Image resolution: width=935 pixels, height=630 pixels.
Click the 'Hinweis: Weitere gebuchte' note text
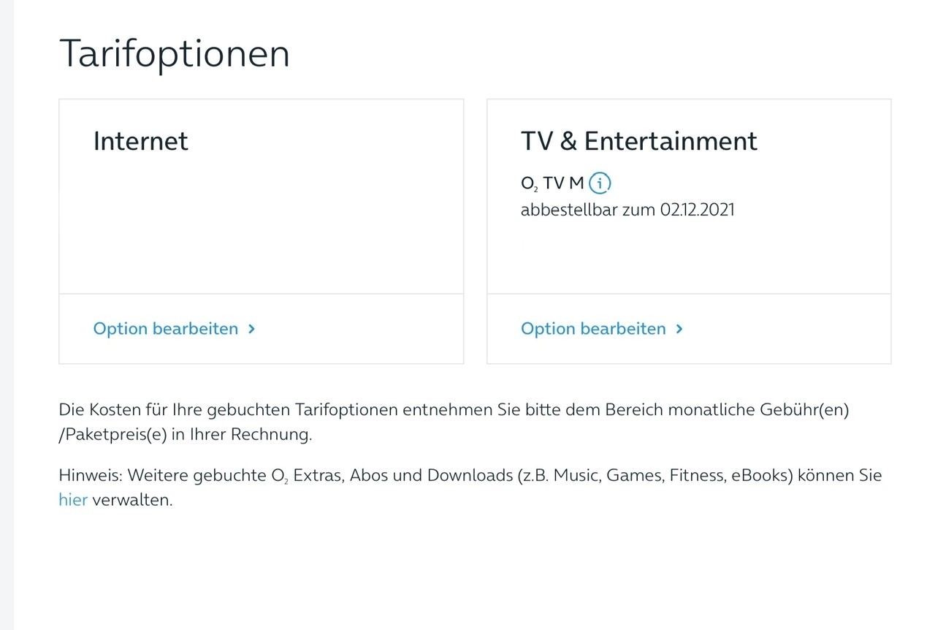470,476
